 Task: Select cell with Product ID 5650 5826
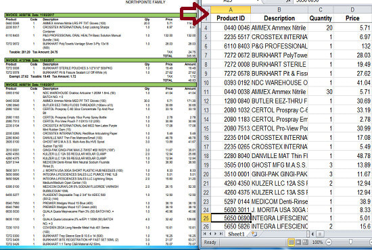click(231, 226)
